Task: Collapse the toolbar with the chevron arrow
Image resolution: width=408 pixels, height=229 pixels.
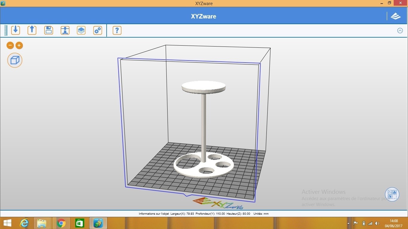Action: [400, 30]
